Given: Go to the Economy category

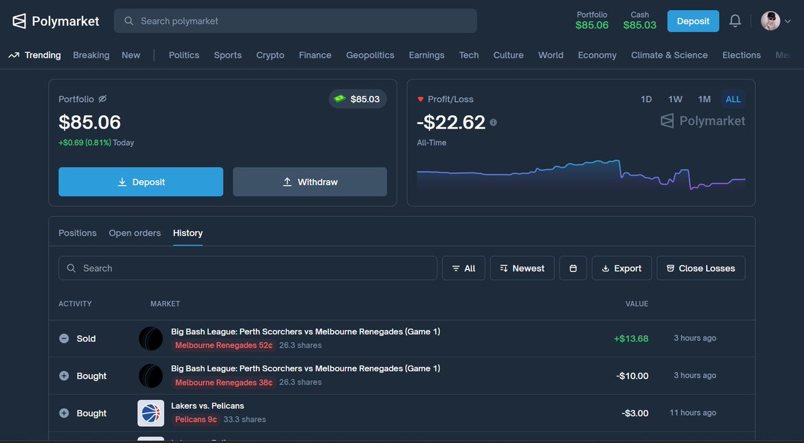Looking at the screenshot, I should coord(597,55).
